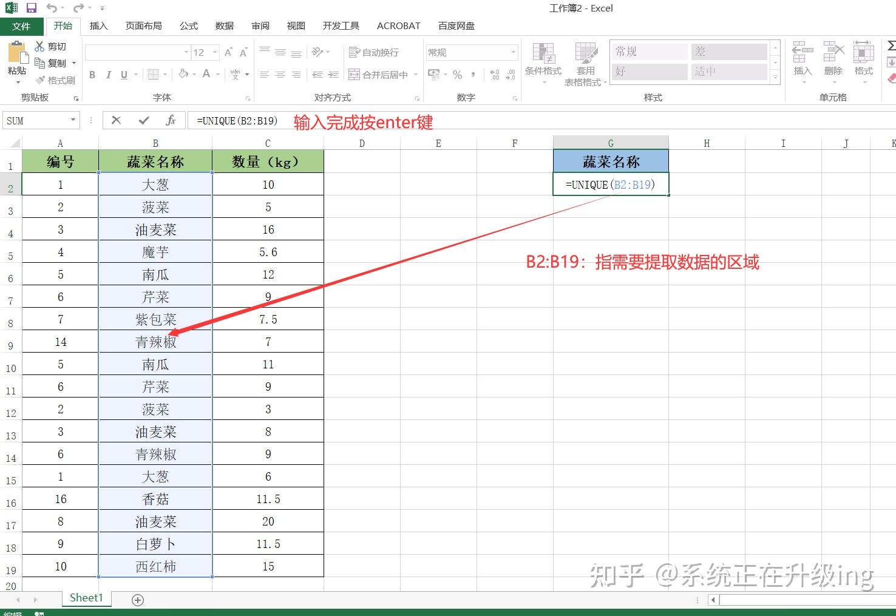Open the font size 12 dropdown
Screen dimensions: 896x616
pos(215,52)
